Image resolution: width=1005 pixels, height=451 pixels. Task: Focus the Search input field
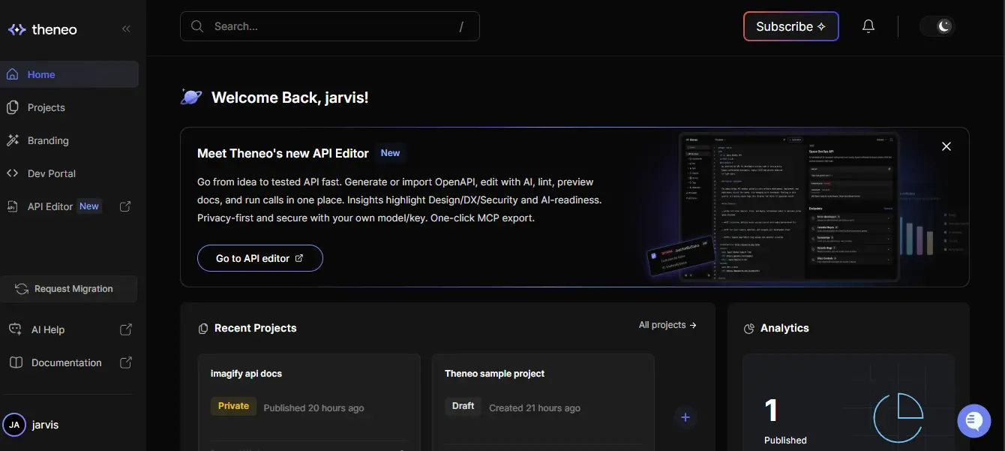click(x=330, y=26)
